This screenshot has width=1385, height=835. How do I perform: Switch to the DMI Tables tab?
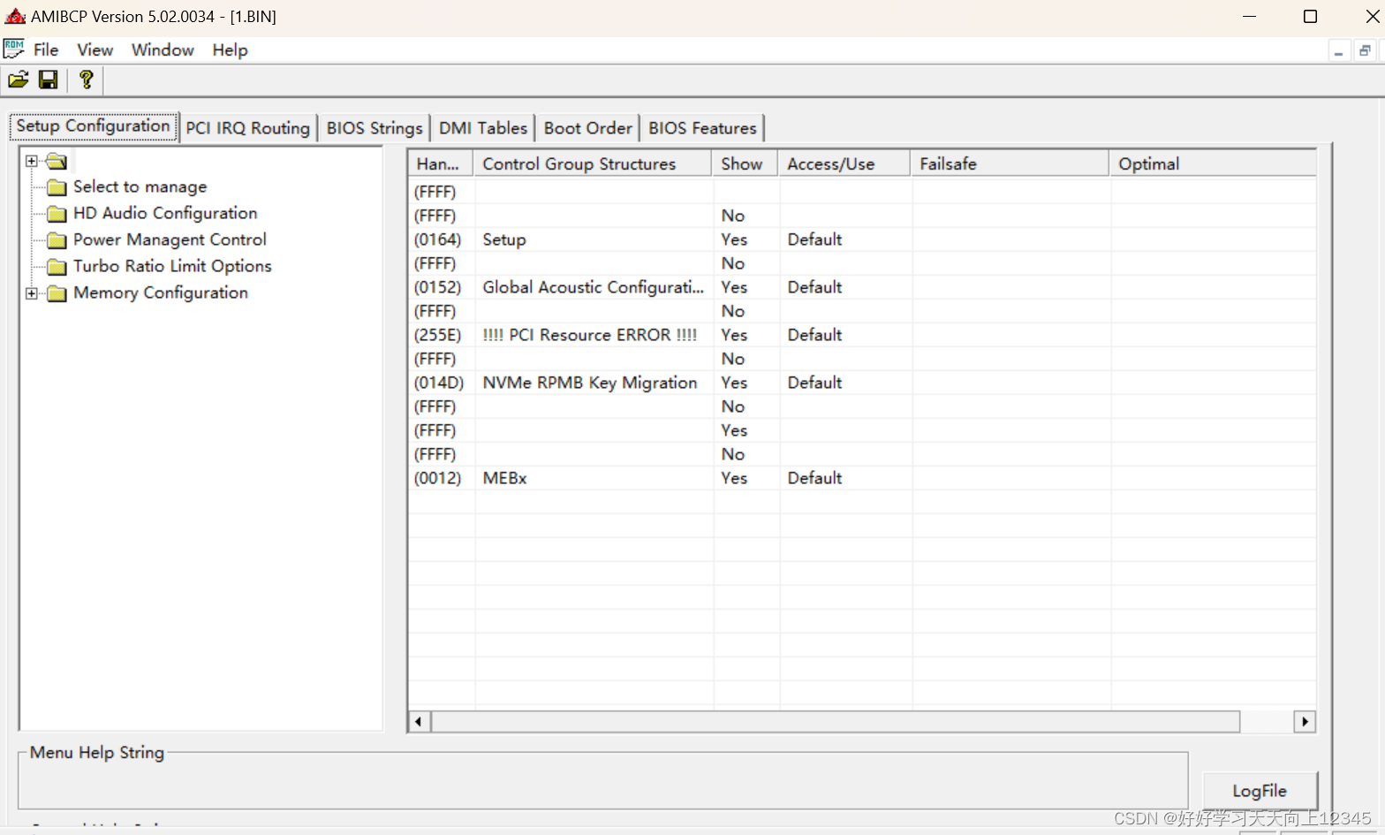(483, 128)
